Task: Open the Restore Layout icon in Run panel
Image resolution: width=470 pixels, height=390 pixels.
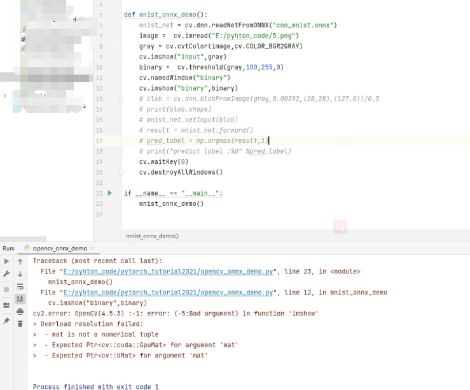Action: (x=6, y=305)
